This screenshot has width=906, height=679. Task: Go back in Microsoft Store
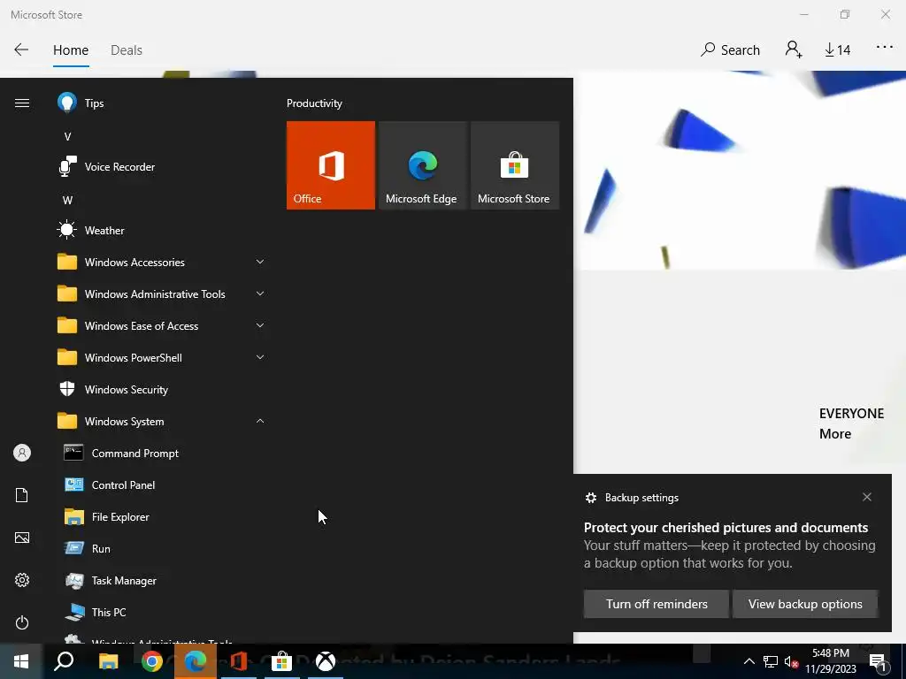(21, 50)
